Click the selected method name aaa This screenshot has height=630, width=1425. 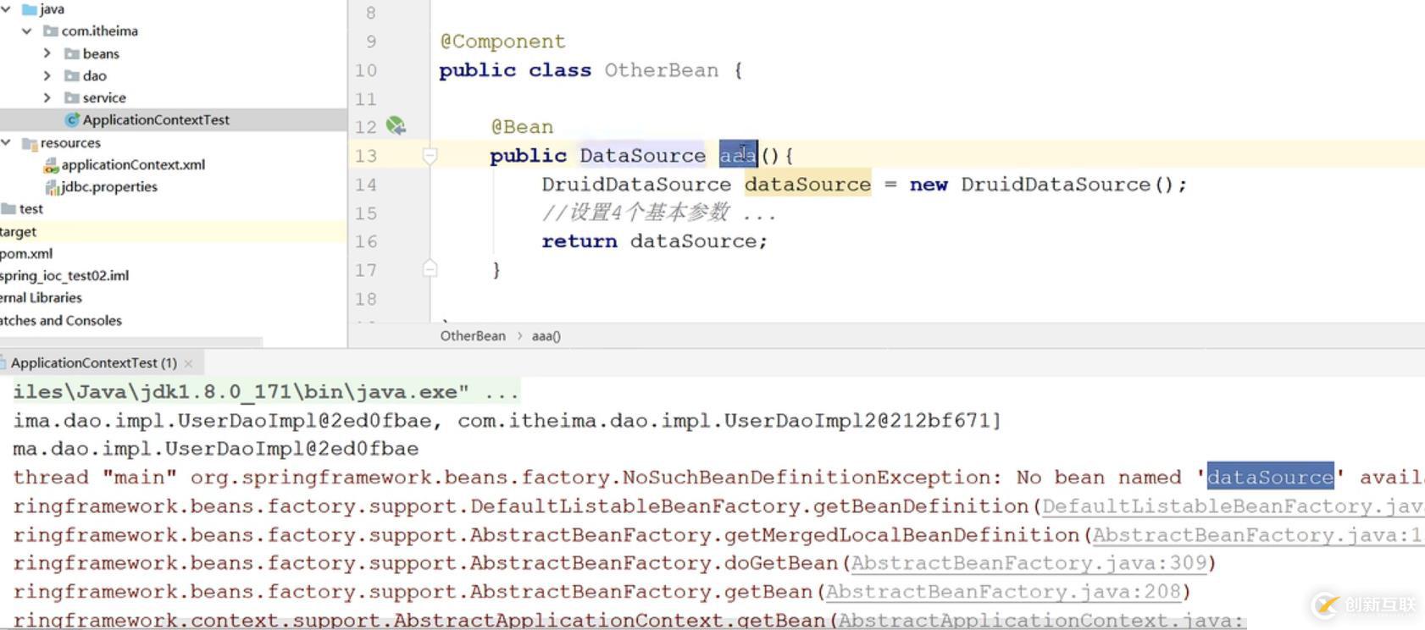(738, 156)
